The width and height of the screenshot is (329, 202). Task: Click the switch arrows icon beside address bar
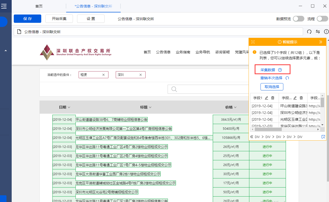pos(318,32)
